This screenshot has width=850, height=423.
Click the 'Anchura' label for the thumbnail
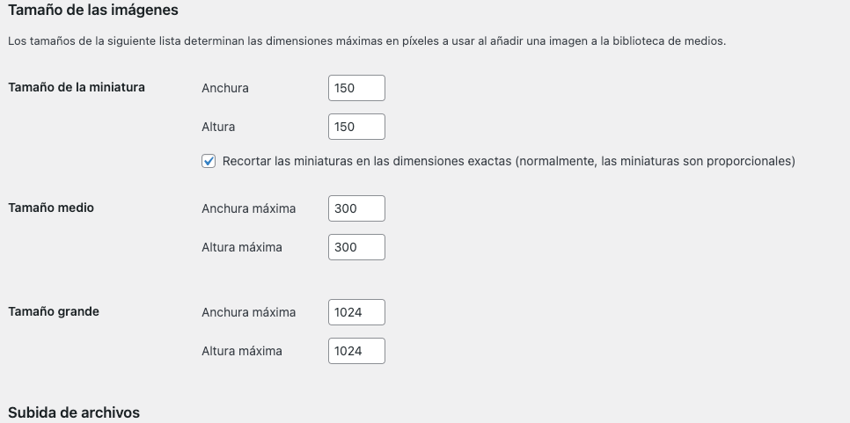225,88
